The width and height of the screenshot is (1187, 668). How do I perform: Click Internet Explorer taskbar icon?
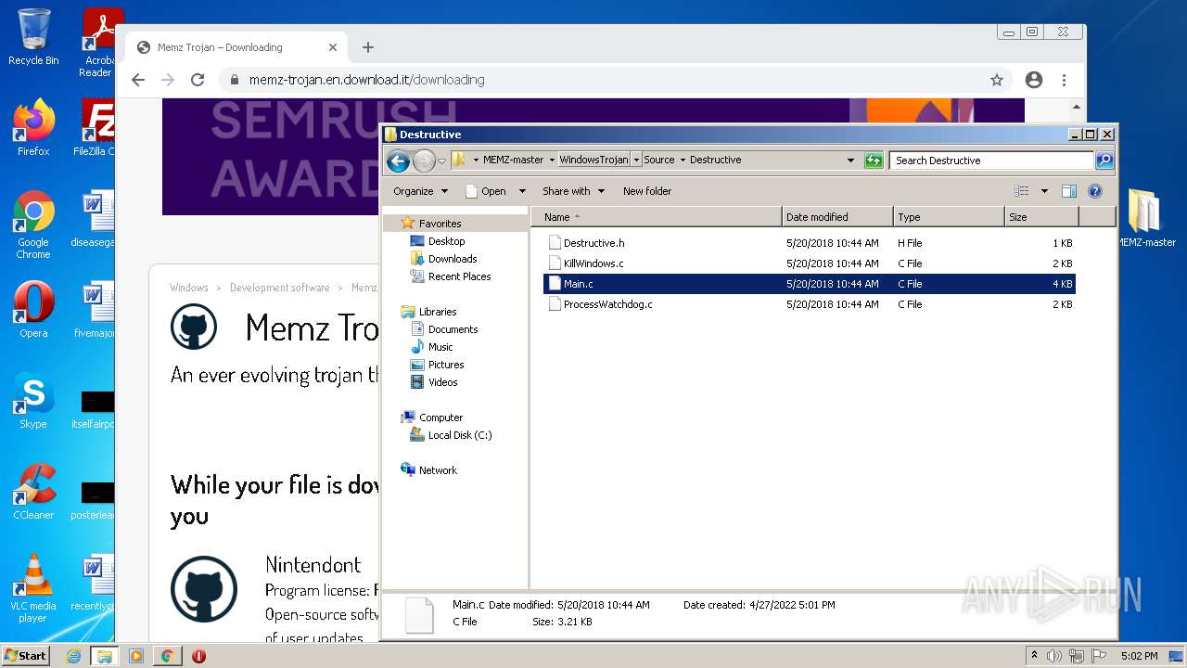point(73,656)
